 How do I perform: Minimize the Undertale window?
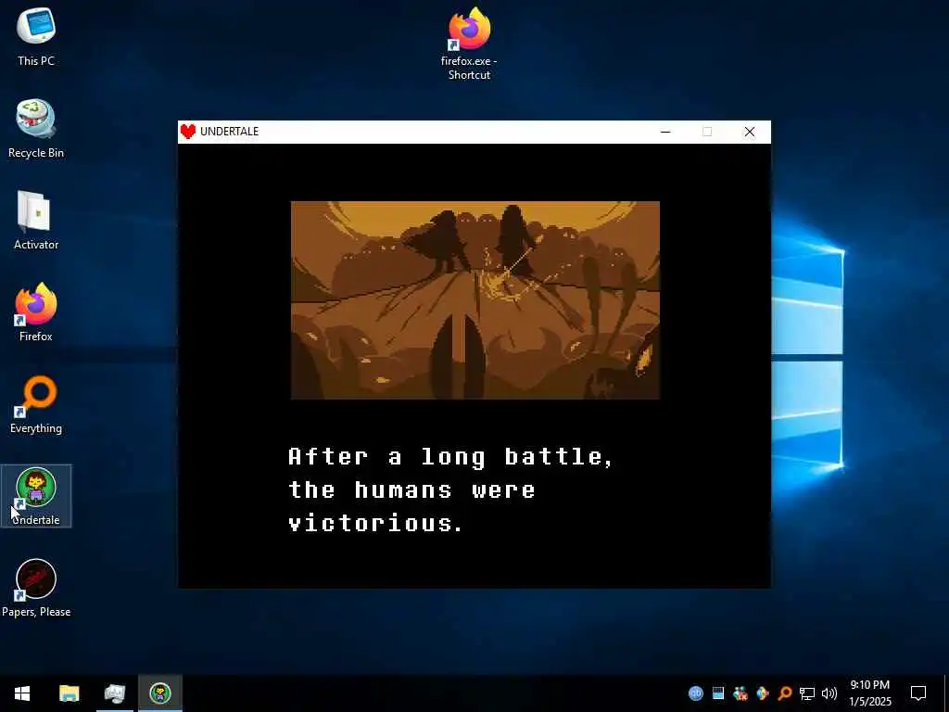tap(665, 132)
